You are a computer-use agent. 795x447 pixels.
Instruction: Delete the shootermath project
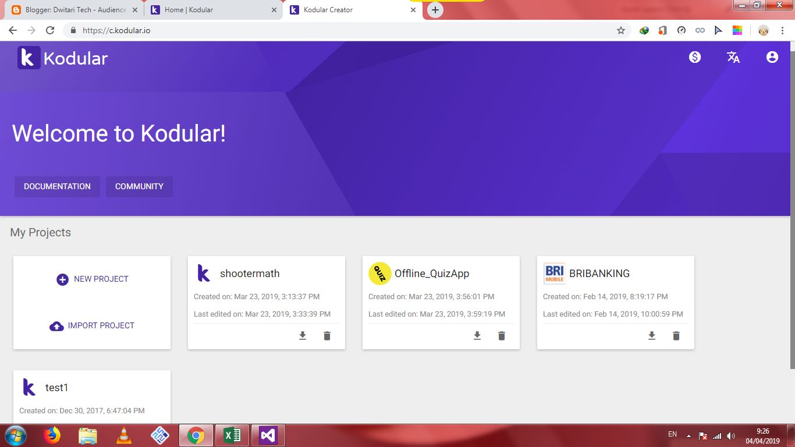tap(326, 336)
